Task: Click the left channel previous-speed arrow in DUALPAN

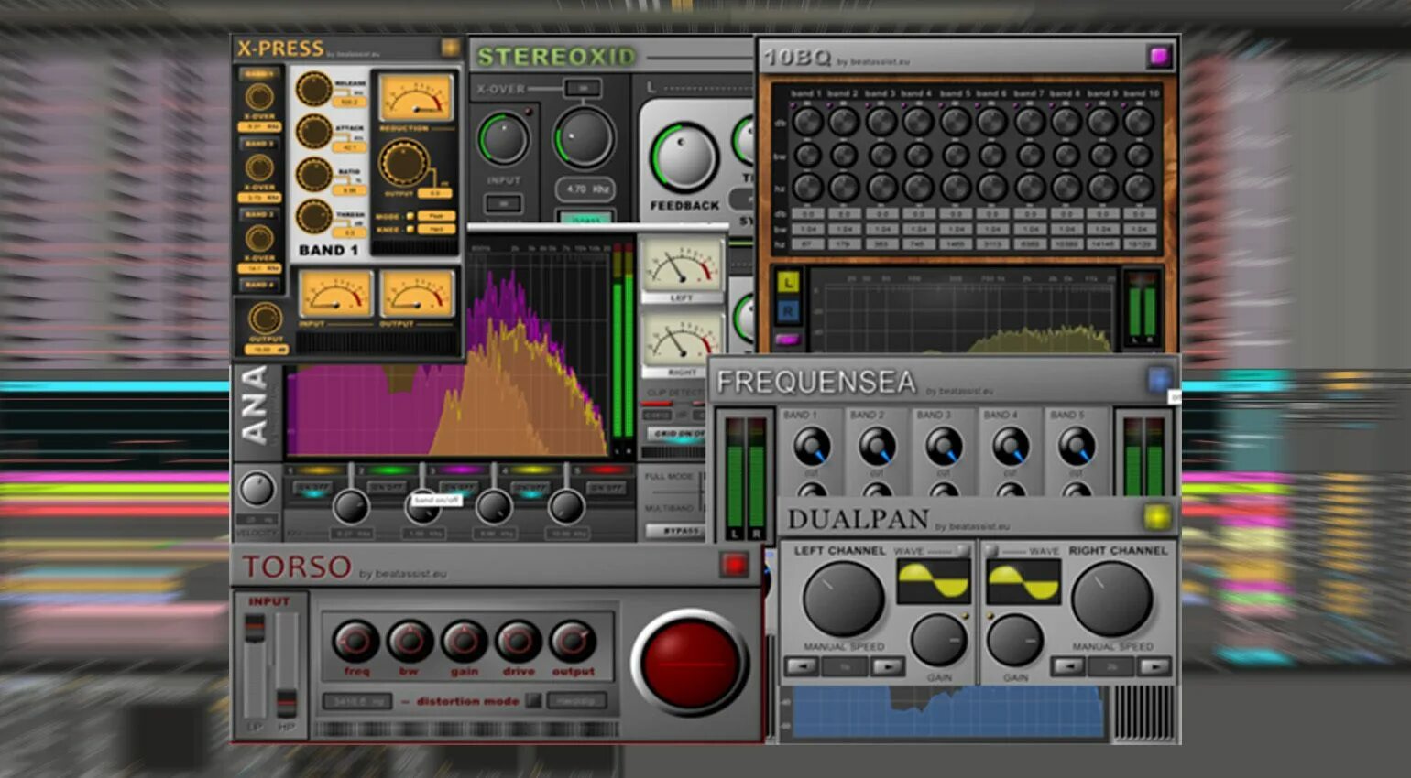Action: (802, 666)
